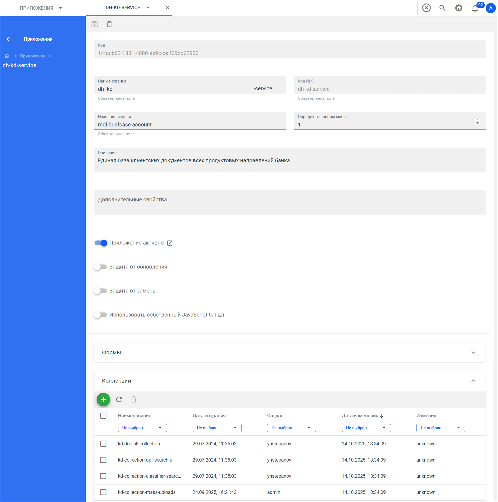Open the Наименование column filter dropdown
The width and height of the screenshot is (498, 502).
[142, 428]
